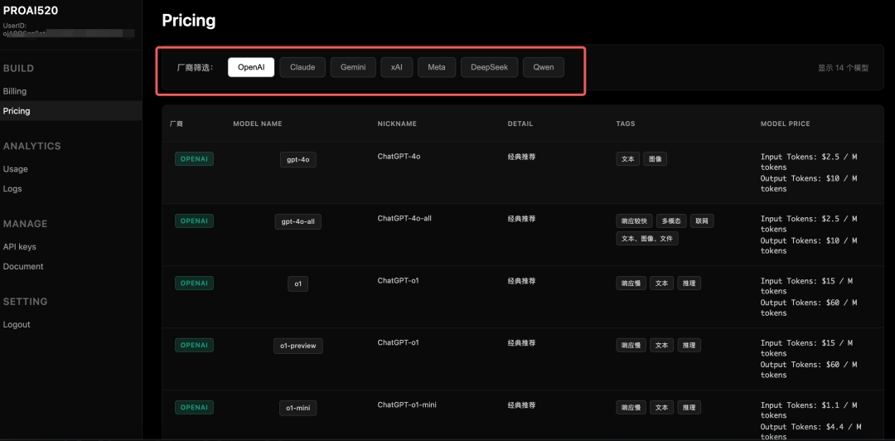Viewport: 895px width, 441px height.
Task: Filter models by Qwen
Action: (x=544, y=67)
